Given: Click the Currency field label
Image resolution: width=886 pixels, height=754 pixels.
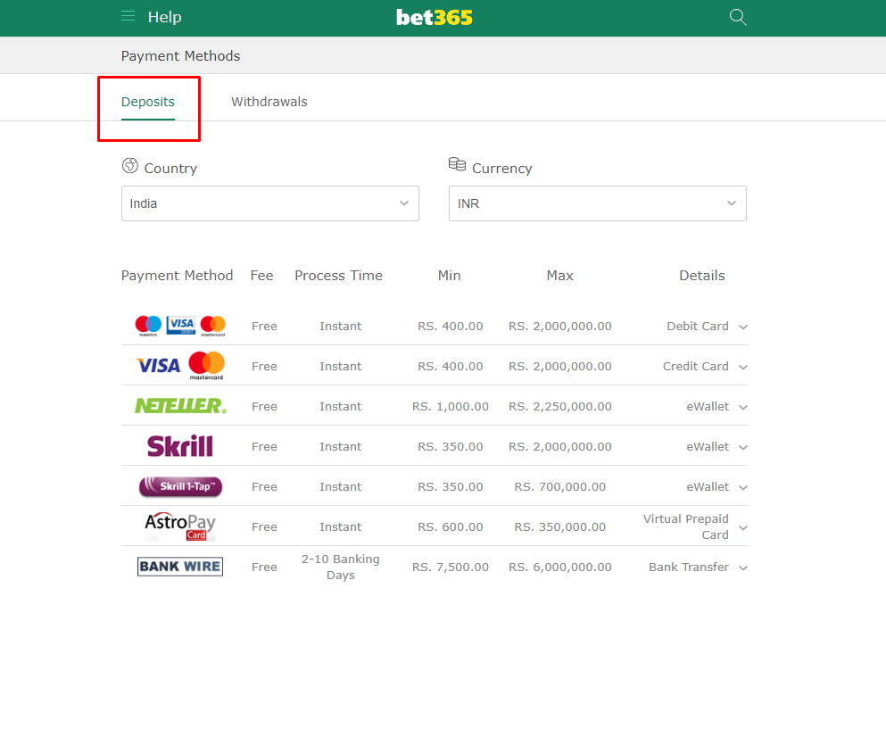Looking at the screenshot, I should pos(501,169).
